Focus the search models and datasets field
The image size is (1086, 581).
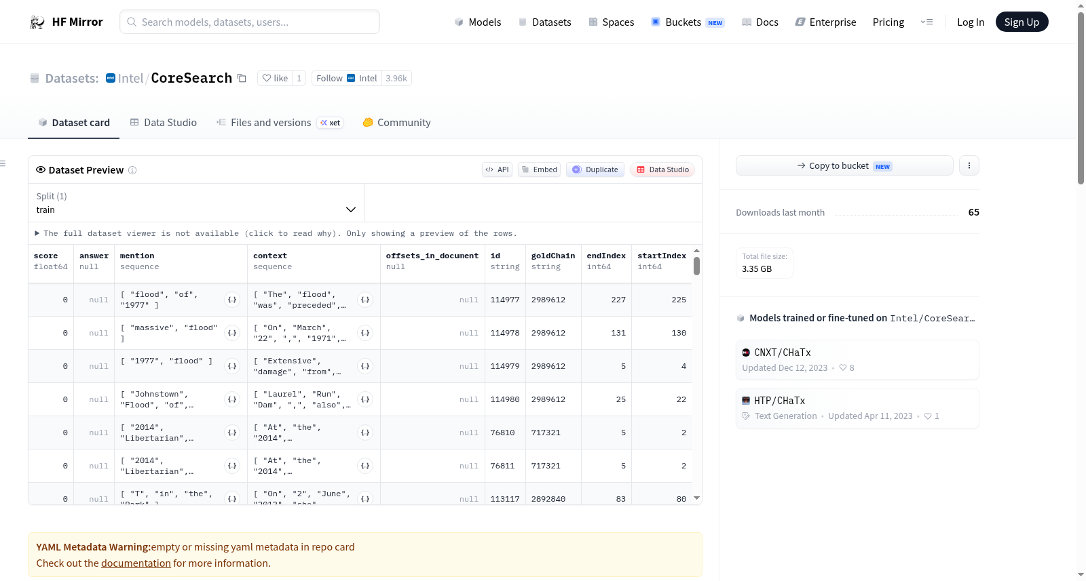(250, 22)
